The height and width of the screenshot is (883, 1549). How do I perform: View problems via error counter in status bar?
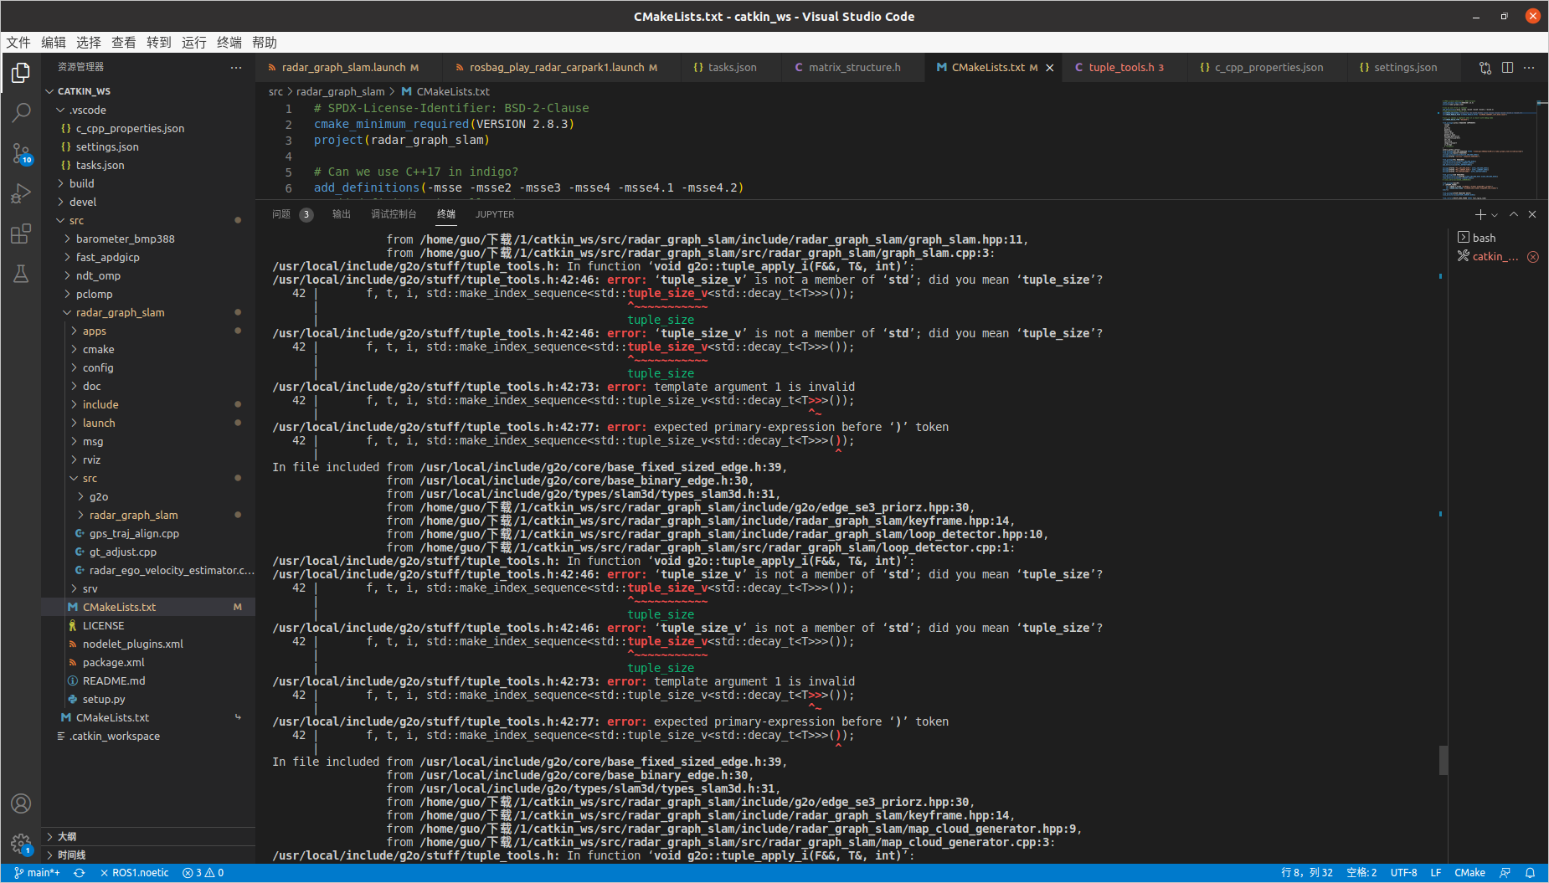click(x=203, y=872)
